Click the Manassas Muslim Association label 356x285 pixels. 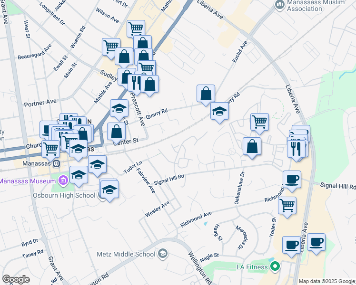click(316, 5)
